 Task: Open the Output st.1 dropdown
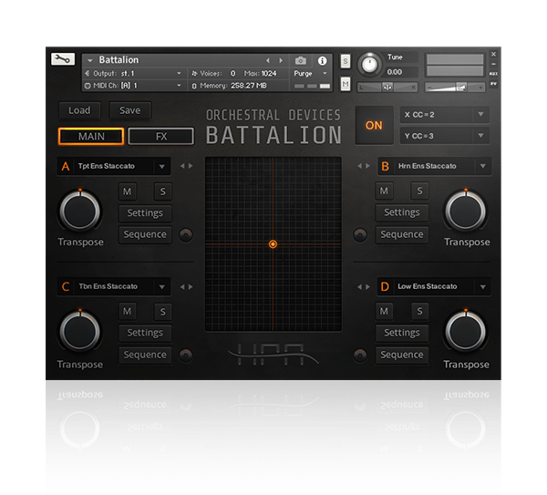[135, 74]
